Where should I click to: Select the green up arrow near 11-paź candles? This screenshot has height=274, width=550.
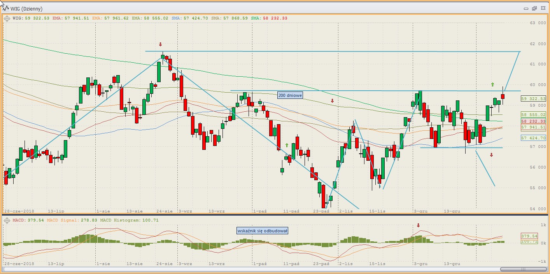(x=287, y=145)
